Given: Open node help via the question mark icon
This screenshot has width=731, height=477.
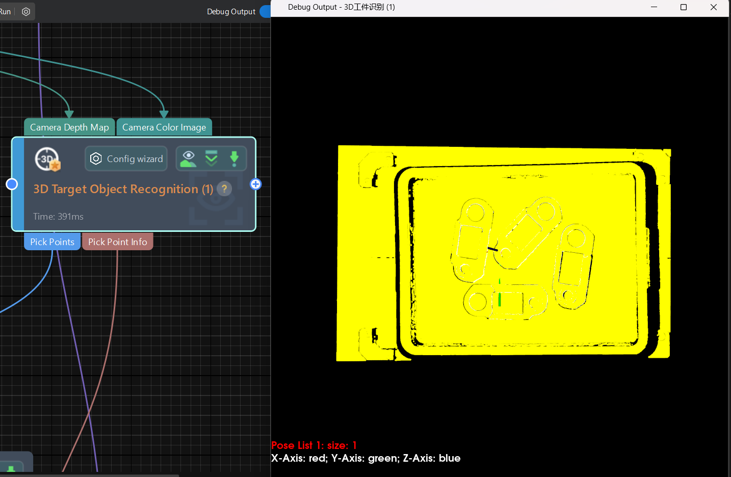Looking at the screenshot, I should coord(224,189).
